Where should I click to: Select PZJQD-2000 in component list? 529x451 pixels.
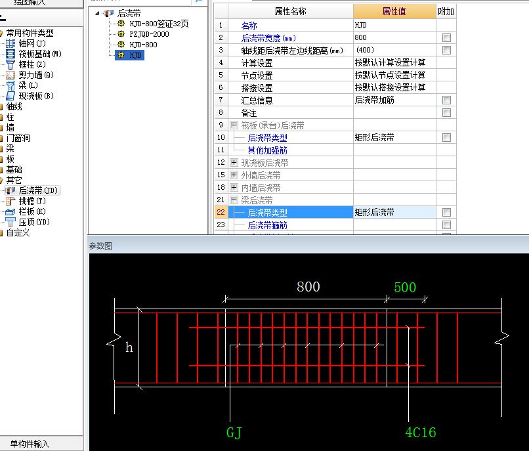(x=149, y=34)
